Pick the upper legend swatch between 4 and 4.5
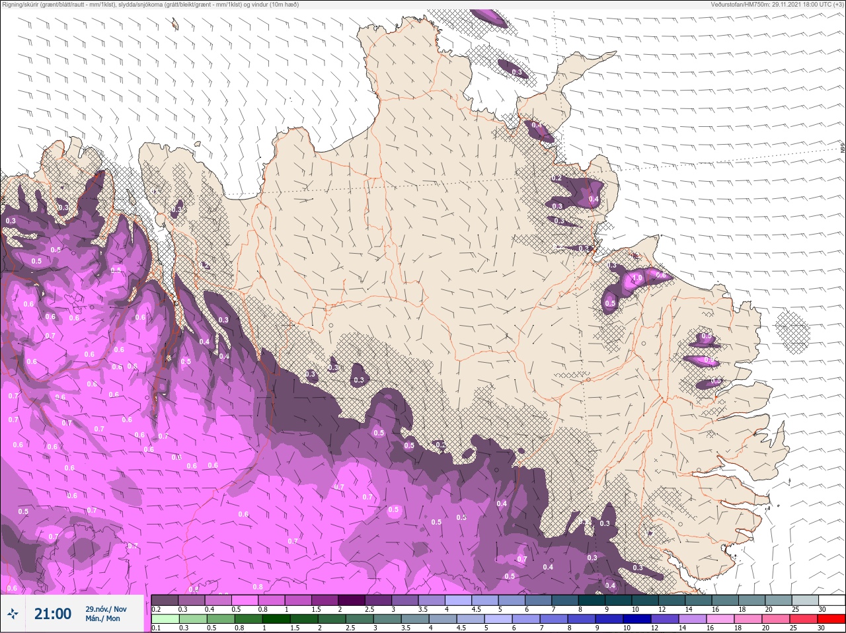 click(x=458, y=600)
